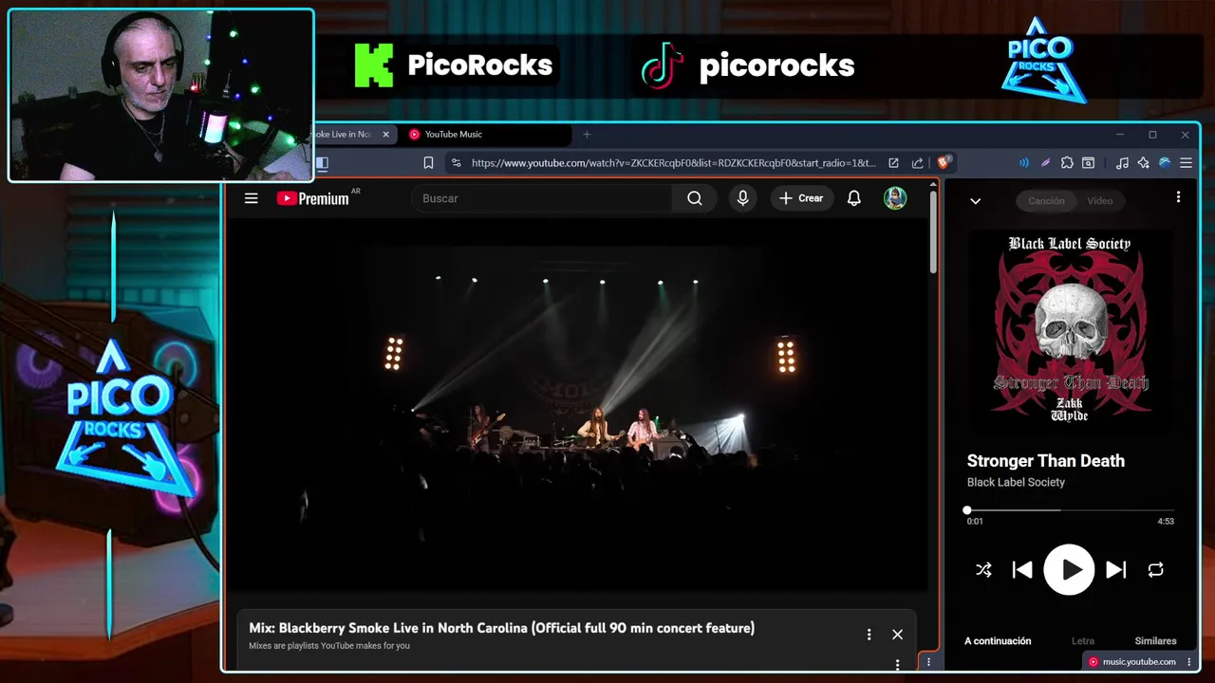Start voice search with microphone icon

(742, 198)
